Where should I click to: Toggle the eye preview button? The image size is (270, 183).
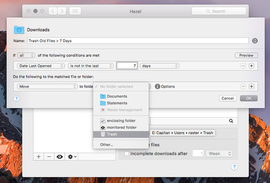tap(60, 156)
